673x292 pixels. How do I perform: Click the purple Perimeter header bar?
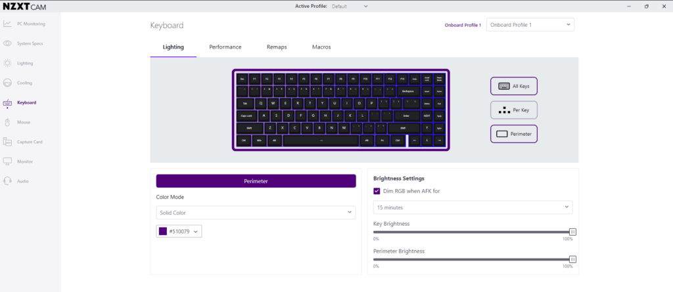point(256,181)
